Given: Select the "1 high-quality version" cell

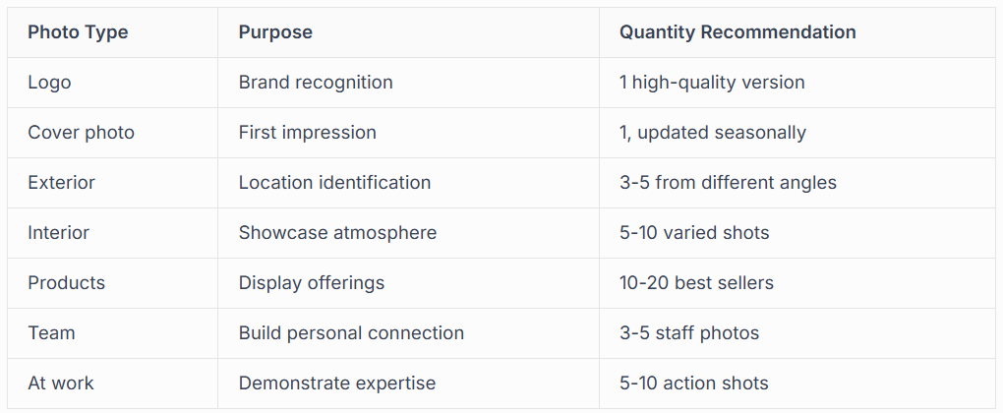Looking at the screenshot, I should [712, 83].
